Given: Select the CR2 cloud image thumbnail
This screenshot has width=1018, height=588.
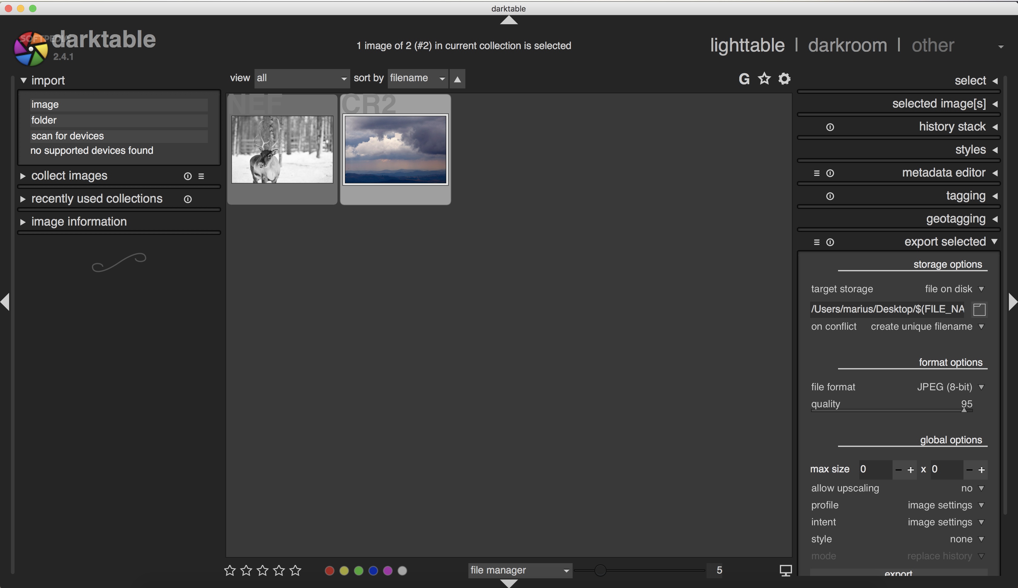Looking at the screenshot, I should click(395, 150).
